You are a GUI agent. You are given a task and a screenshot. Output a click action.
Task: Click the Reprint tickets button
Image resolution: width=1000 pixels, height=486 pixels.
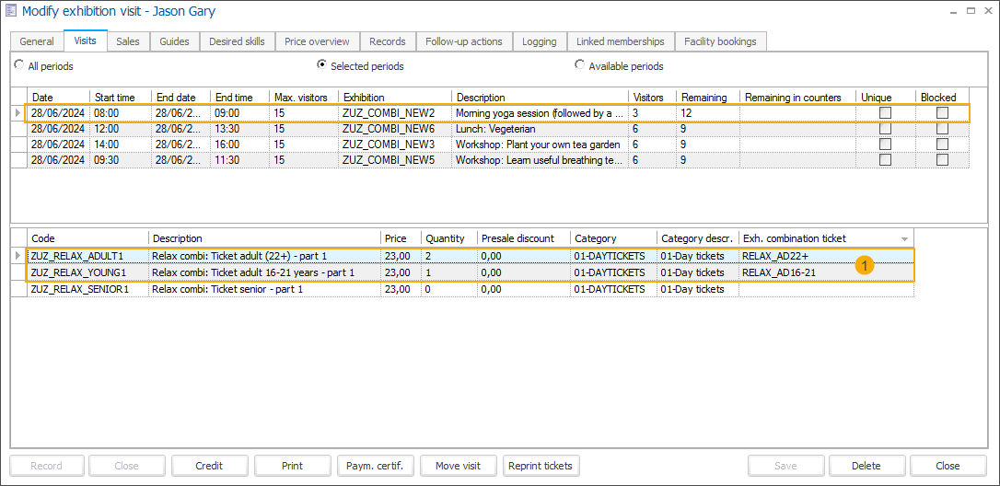point(541,466)
